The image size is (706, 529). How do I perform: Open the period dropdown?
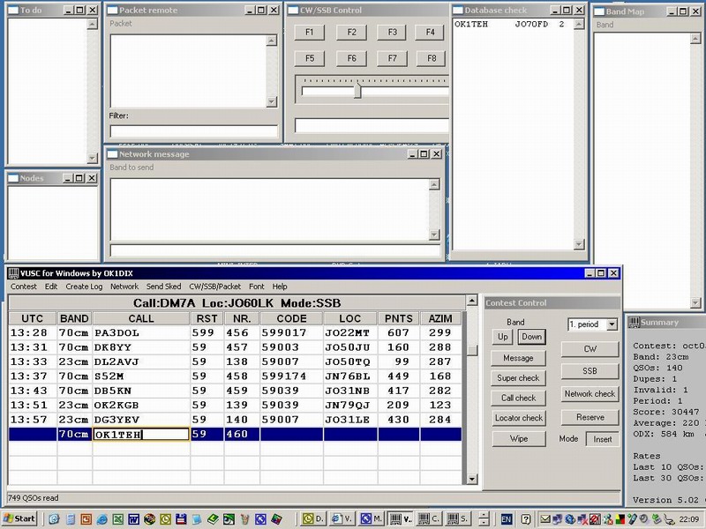(612, 324)
